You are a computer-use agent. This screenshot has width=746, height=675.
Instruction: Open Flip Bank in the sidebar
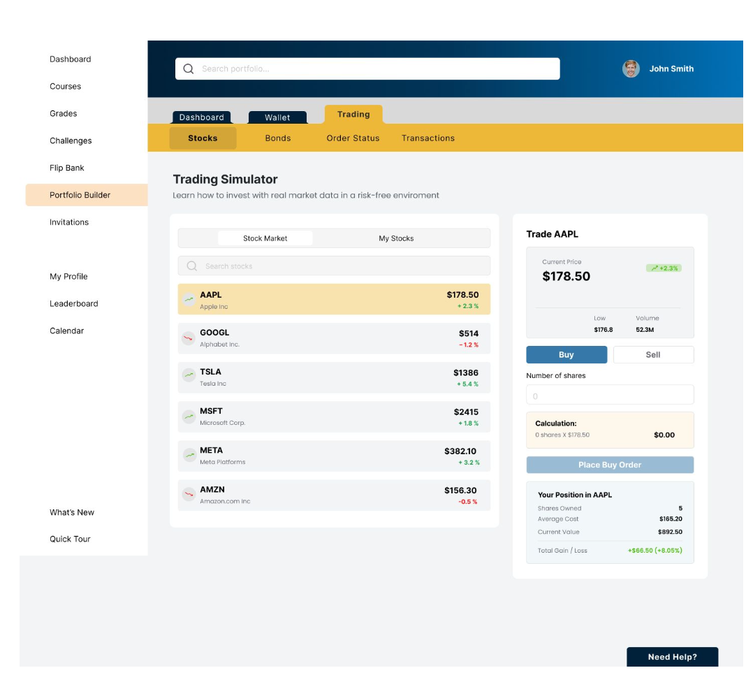point(66,168)
